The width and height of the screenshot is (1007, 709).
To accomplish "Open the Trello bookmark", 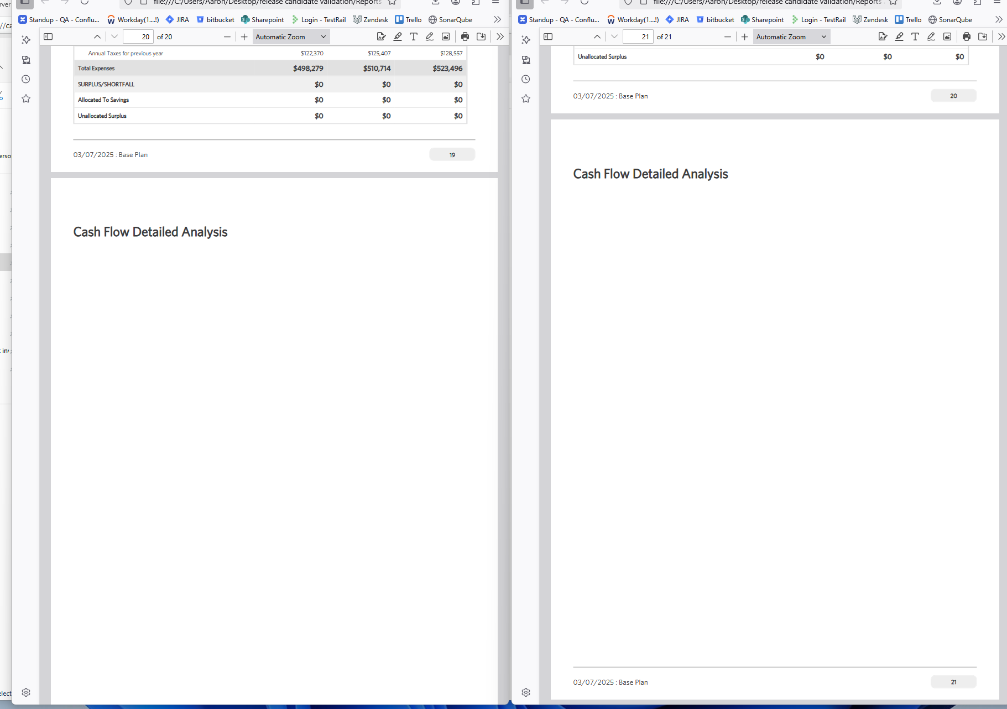I will pos(408,19).
